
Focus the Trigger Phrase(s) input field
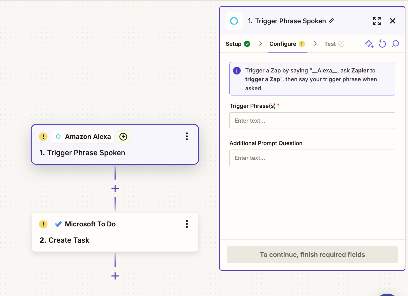tap(312, 121)
